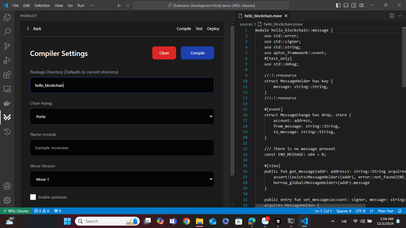
Task: Open the overflow menu ellipsis in menu bar
Action: point(92,5)
